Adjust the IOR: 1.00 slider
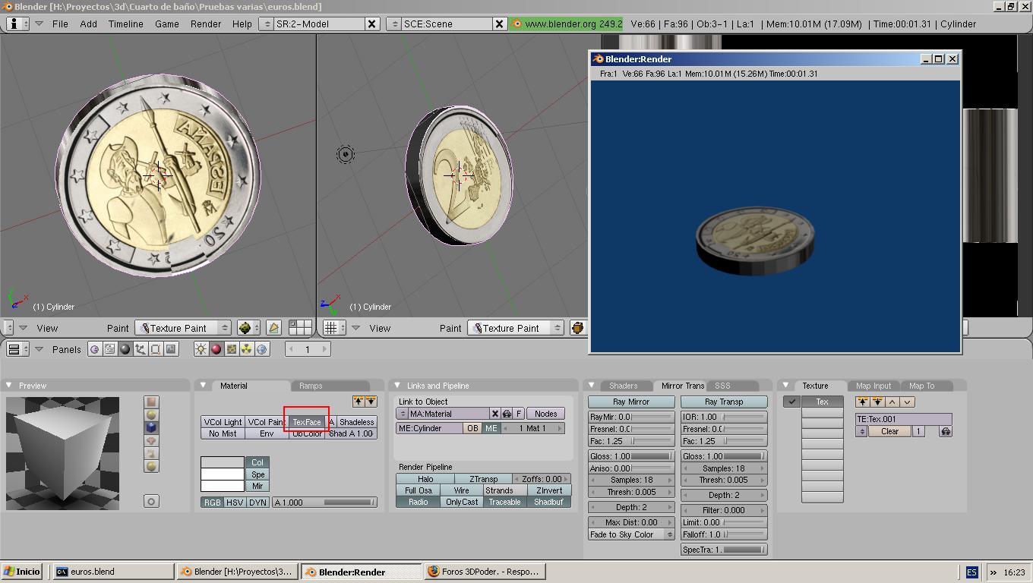The height and width of the screenshot is (583, 1033). (724, 417)
